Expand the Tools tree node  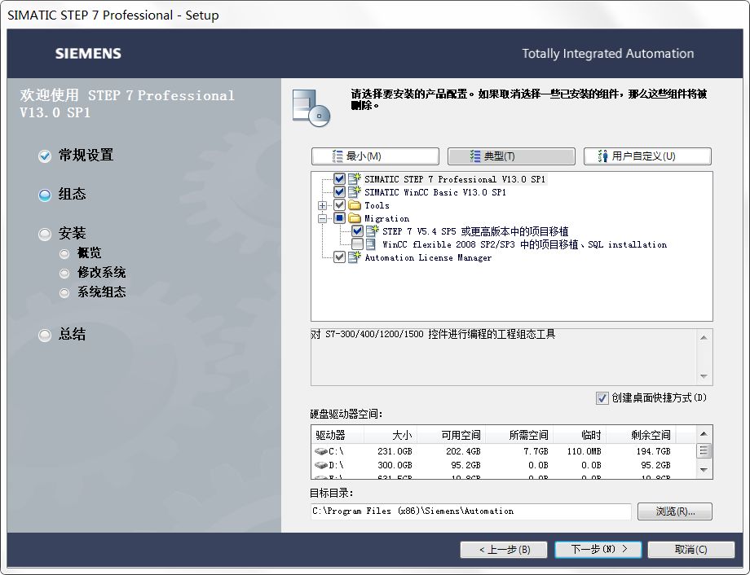tap(321, 205)
